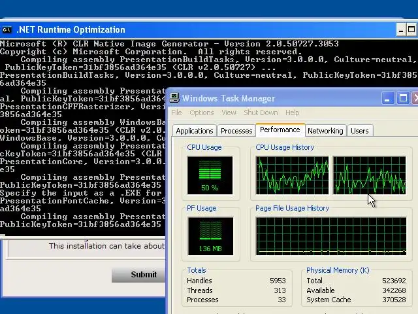Click the 'PresentationCFFRasterizer' console line

(x=83, y=107)
